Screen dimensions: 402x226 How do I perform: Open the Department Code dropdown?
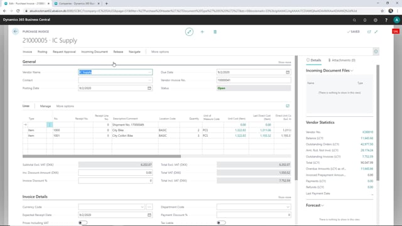point(288,207)
